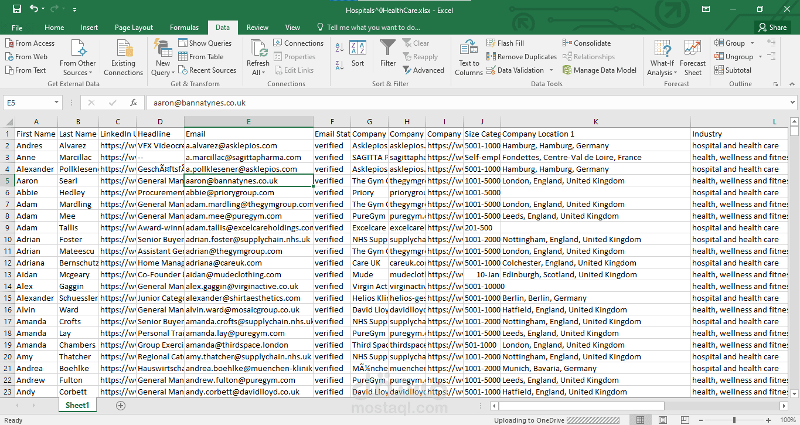Open Advanced filter options
The width and height of the screenshot is (800, 425).
423,70
